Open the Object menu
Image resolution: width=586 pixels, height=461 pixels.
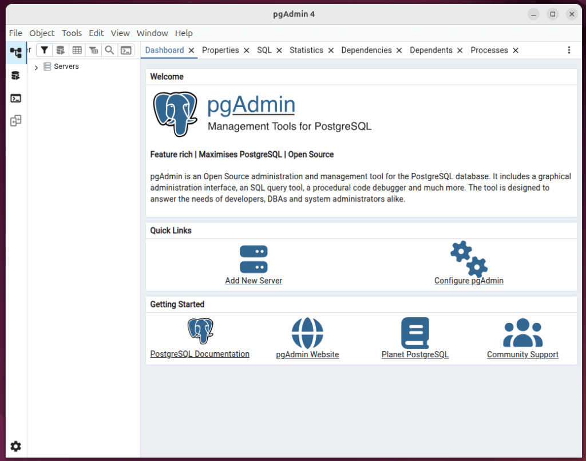(41, 33)
